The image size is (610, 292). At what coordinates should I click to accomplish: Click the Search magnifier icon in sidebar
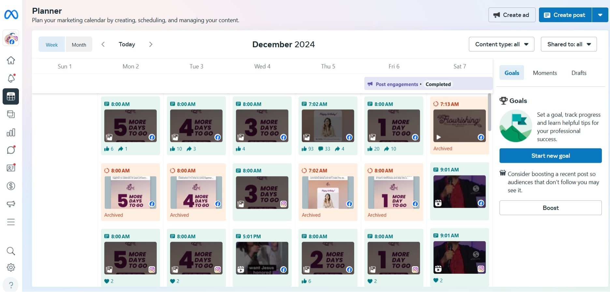tap(11, 251)
